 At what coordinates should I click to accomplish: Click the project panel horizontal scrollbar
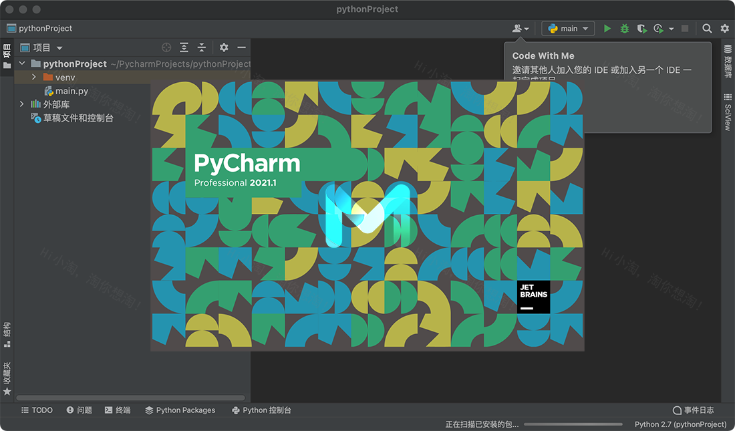click(131, 398)
